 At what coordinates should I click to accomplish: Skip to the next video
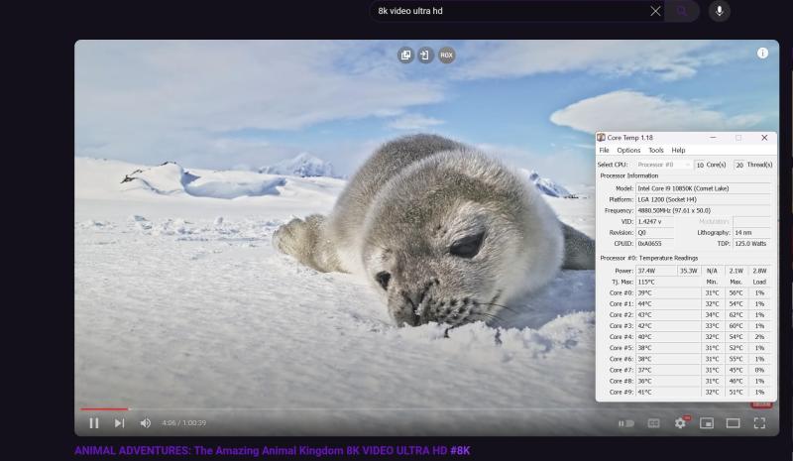pyautogui.click(x=119, y=423)
